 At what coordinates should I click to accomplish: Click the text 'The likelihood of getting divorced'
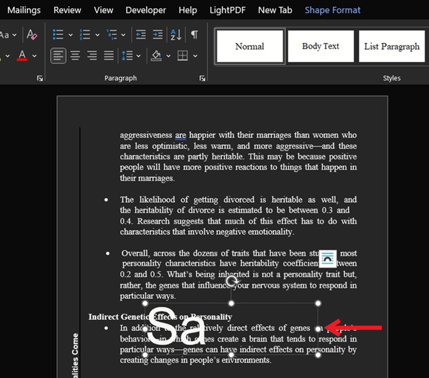[x=187, y=200]
